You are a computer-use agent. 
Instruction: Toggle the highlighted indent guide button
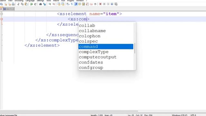coord(76,4)
